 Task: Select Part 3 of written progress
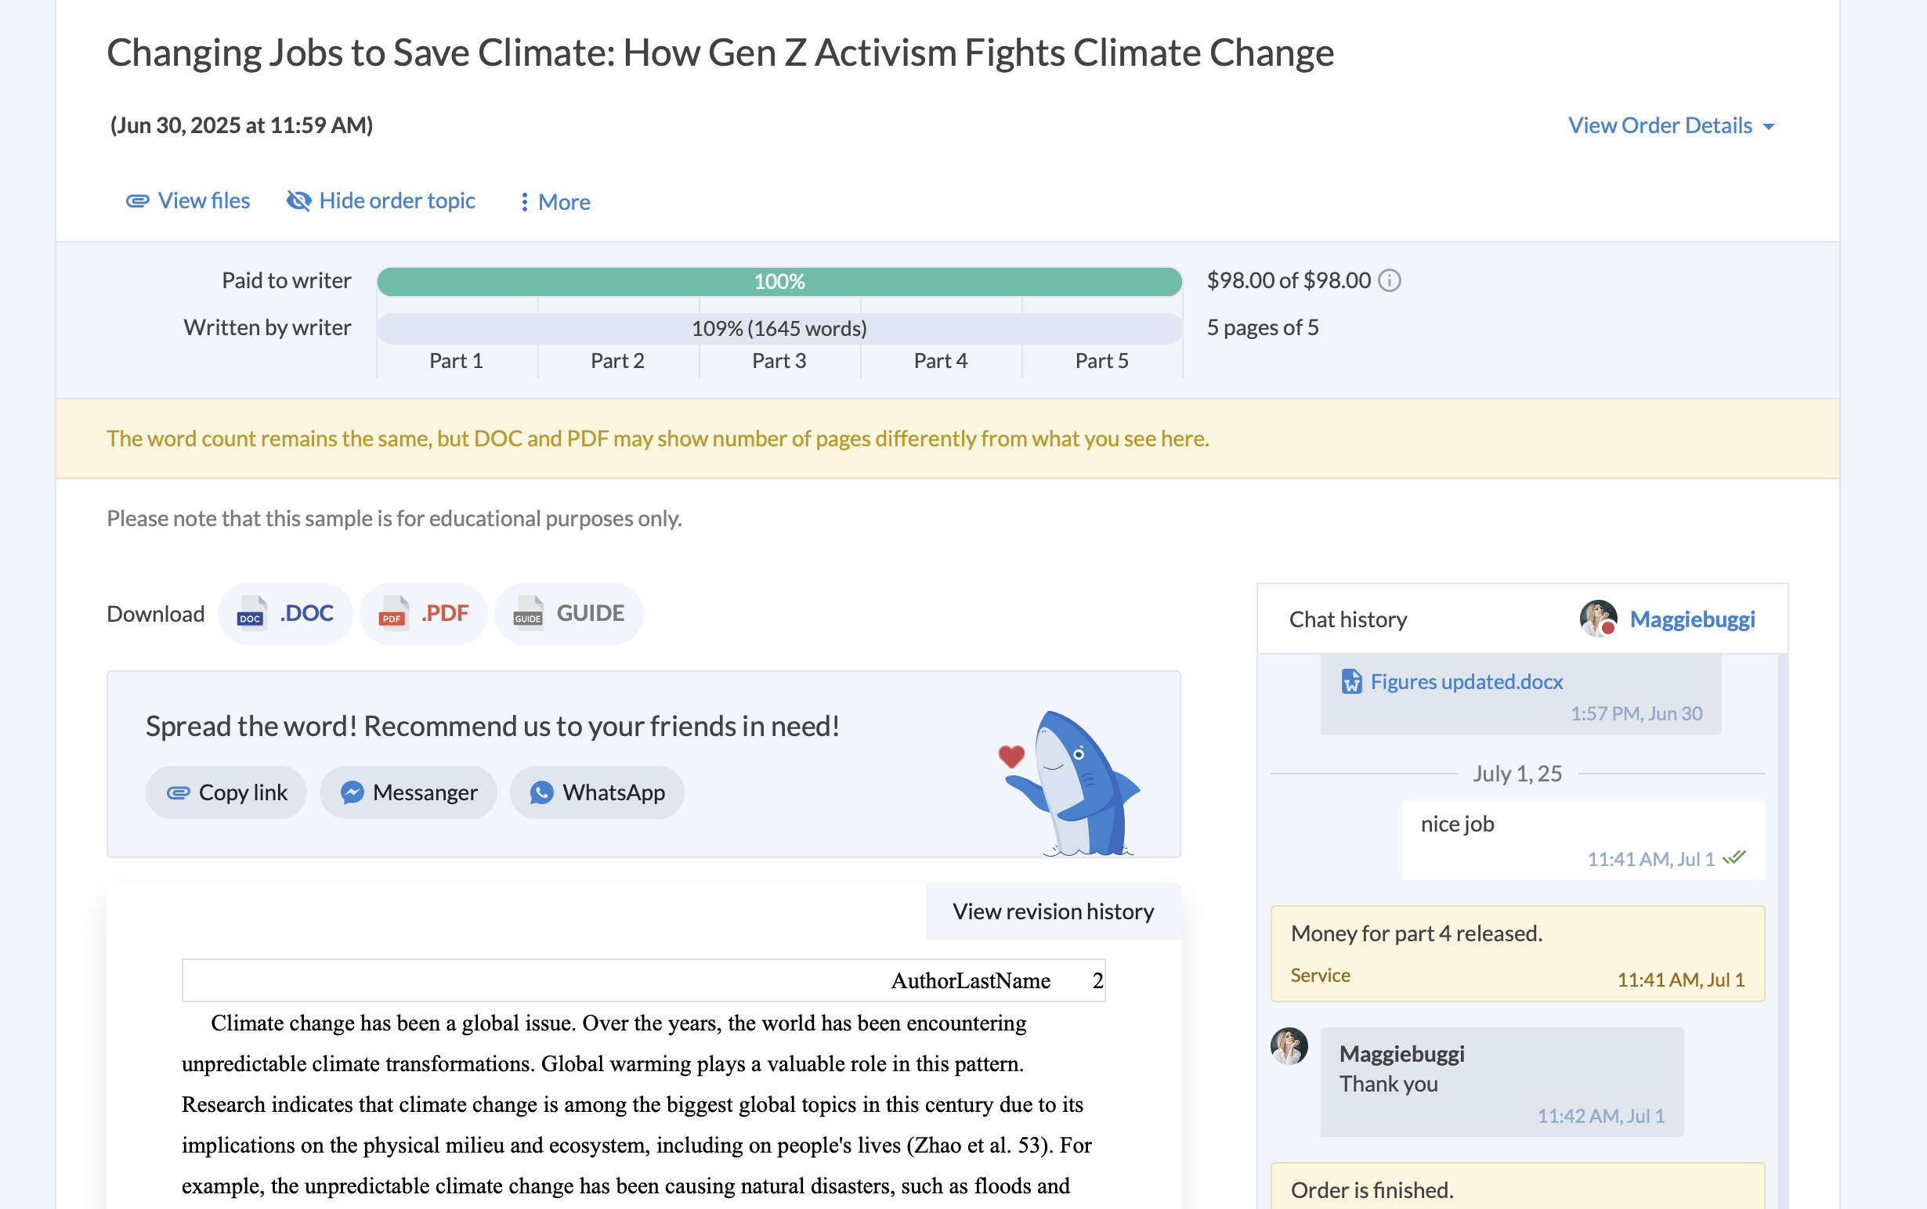coord(779,361)
